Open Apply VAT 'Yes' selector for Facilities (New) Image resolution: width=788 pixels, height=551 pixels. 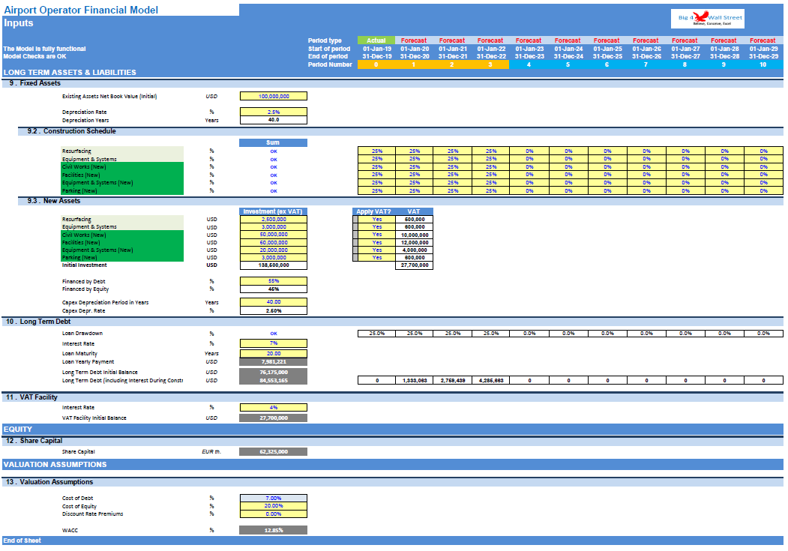coord(377,243)
